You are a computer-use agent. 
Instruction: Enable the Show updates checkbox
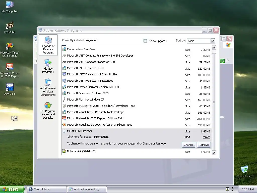coord(145,41)
